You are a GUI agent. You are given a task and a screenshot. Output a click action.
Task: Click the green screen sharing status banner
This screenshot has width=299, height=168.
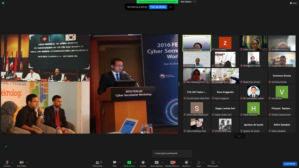[x=157, y=2]
